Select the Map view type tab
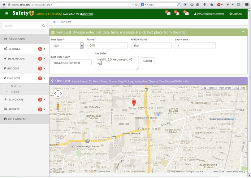This screenshot has width=251, height=178. (x=204, y=88)
